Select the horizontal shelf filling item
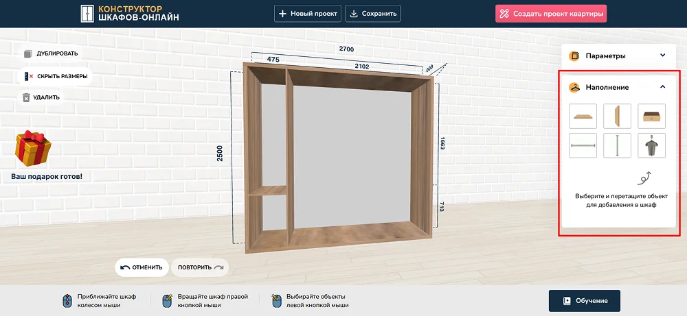The width and height of the screenshot is (687, 316). [583, 117]
